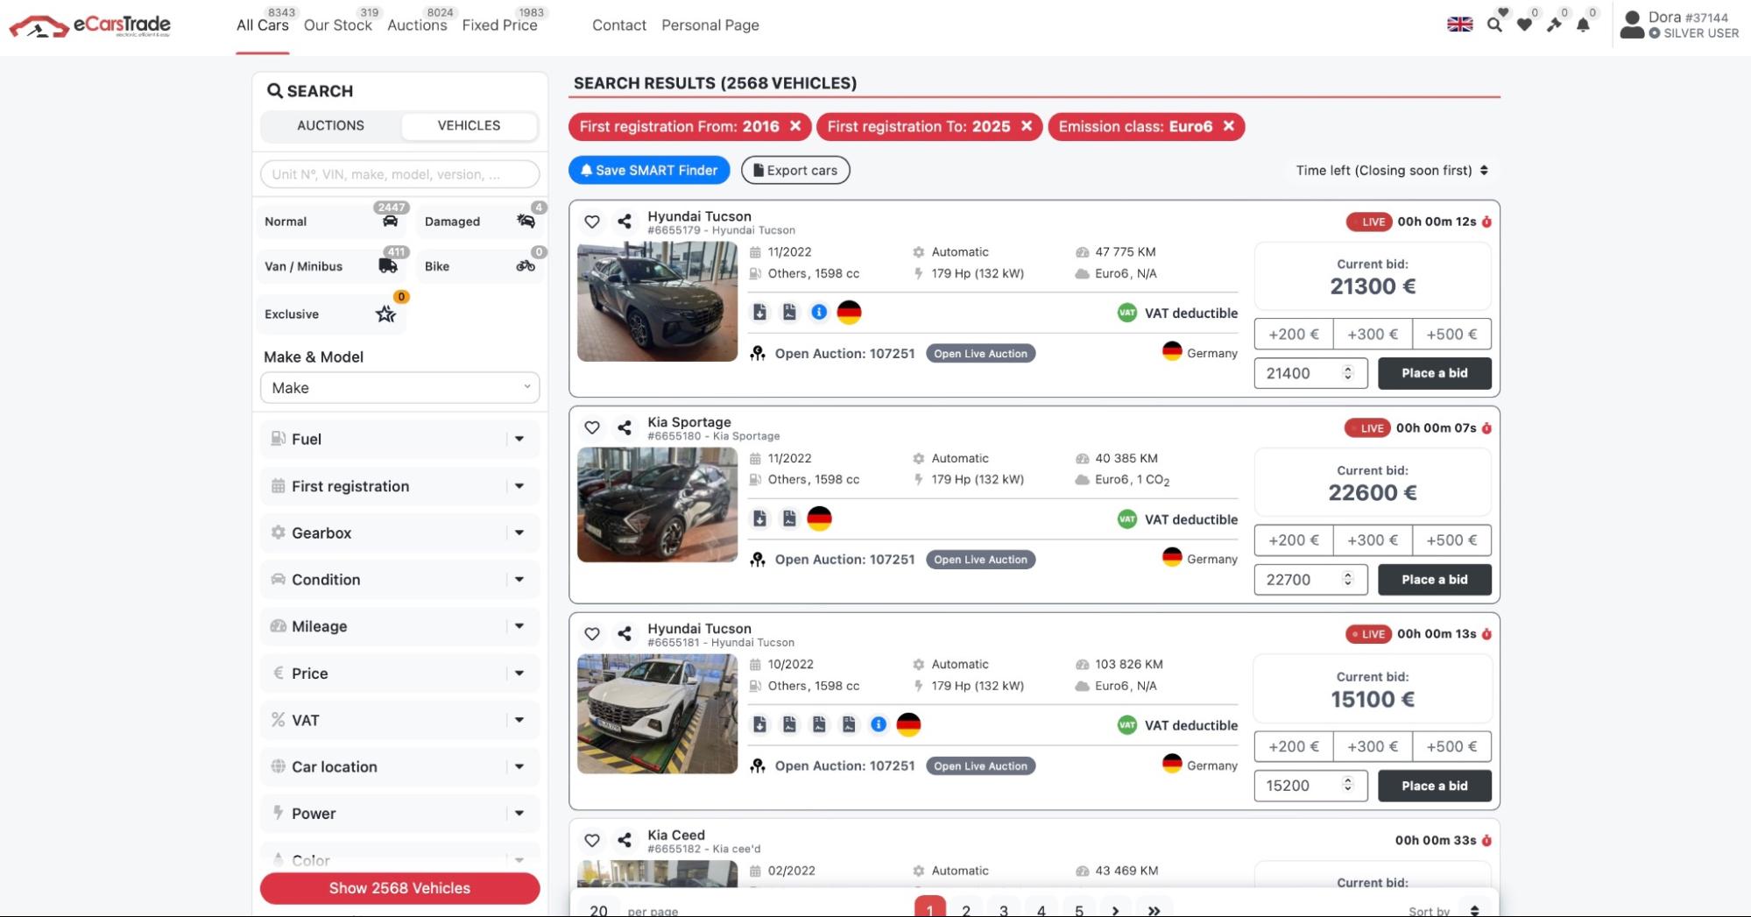Viewport: 1751px width, 917px height.
Task: Share the first Hyundai Tucson listing
Action: (624, 222)
